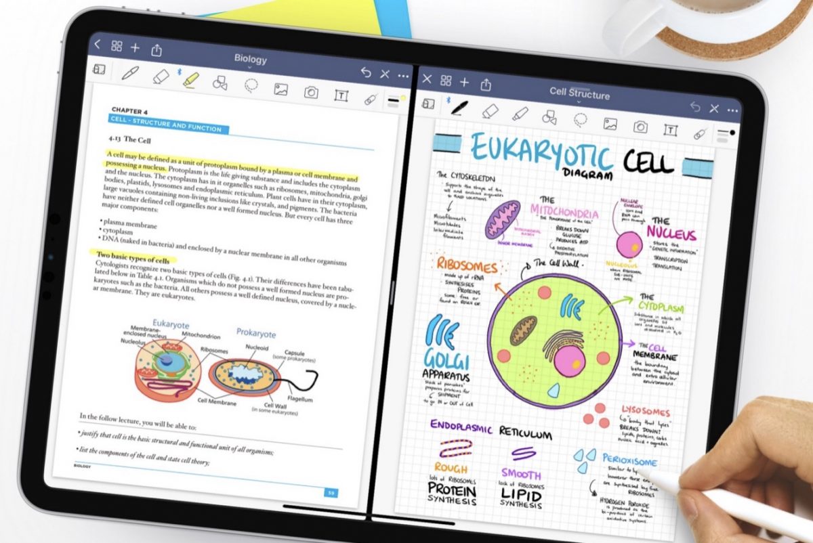
Task: Click the highlighted heading 'Two basic types of cells'
Action: tap(132, 258)
